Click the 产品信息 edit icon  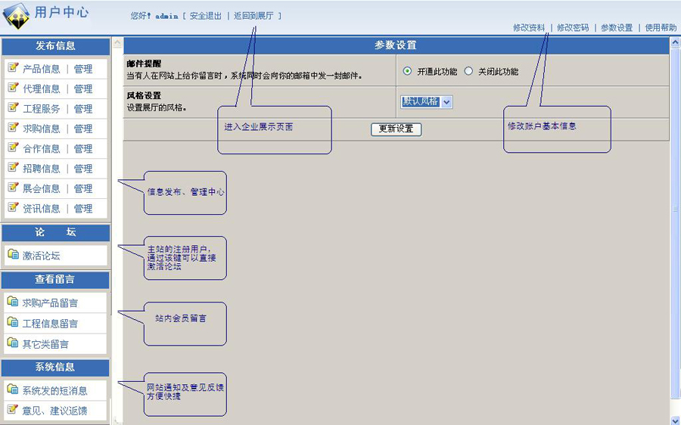[x=13, y=68]
